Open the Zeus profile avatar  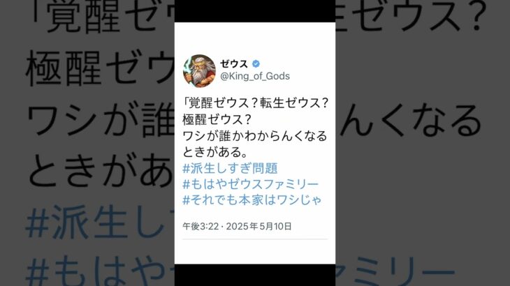[x=199, y=70]
